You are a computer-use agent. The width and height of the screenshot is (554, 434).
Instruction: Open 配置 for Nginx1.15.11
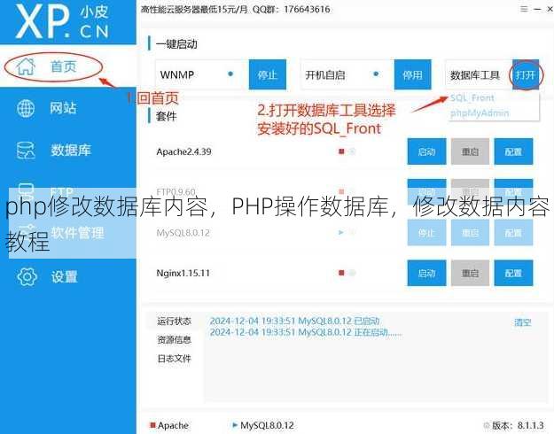tap(513, 273)
